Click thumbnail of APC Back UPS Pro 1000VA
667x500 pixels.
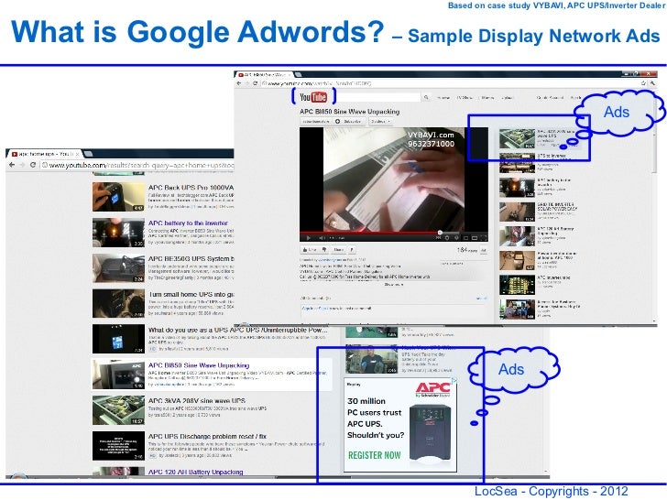(x=118, y=197)
